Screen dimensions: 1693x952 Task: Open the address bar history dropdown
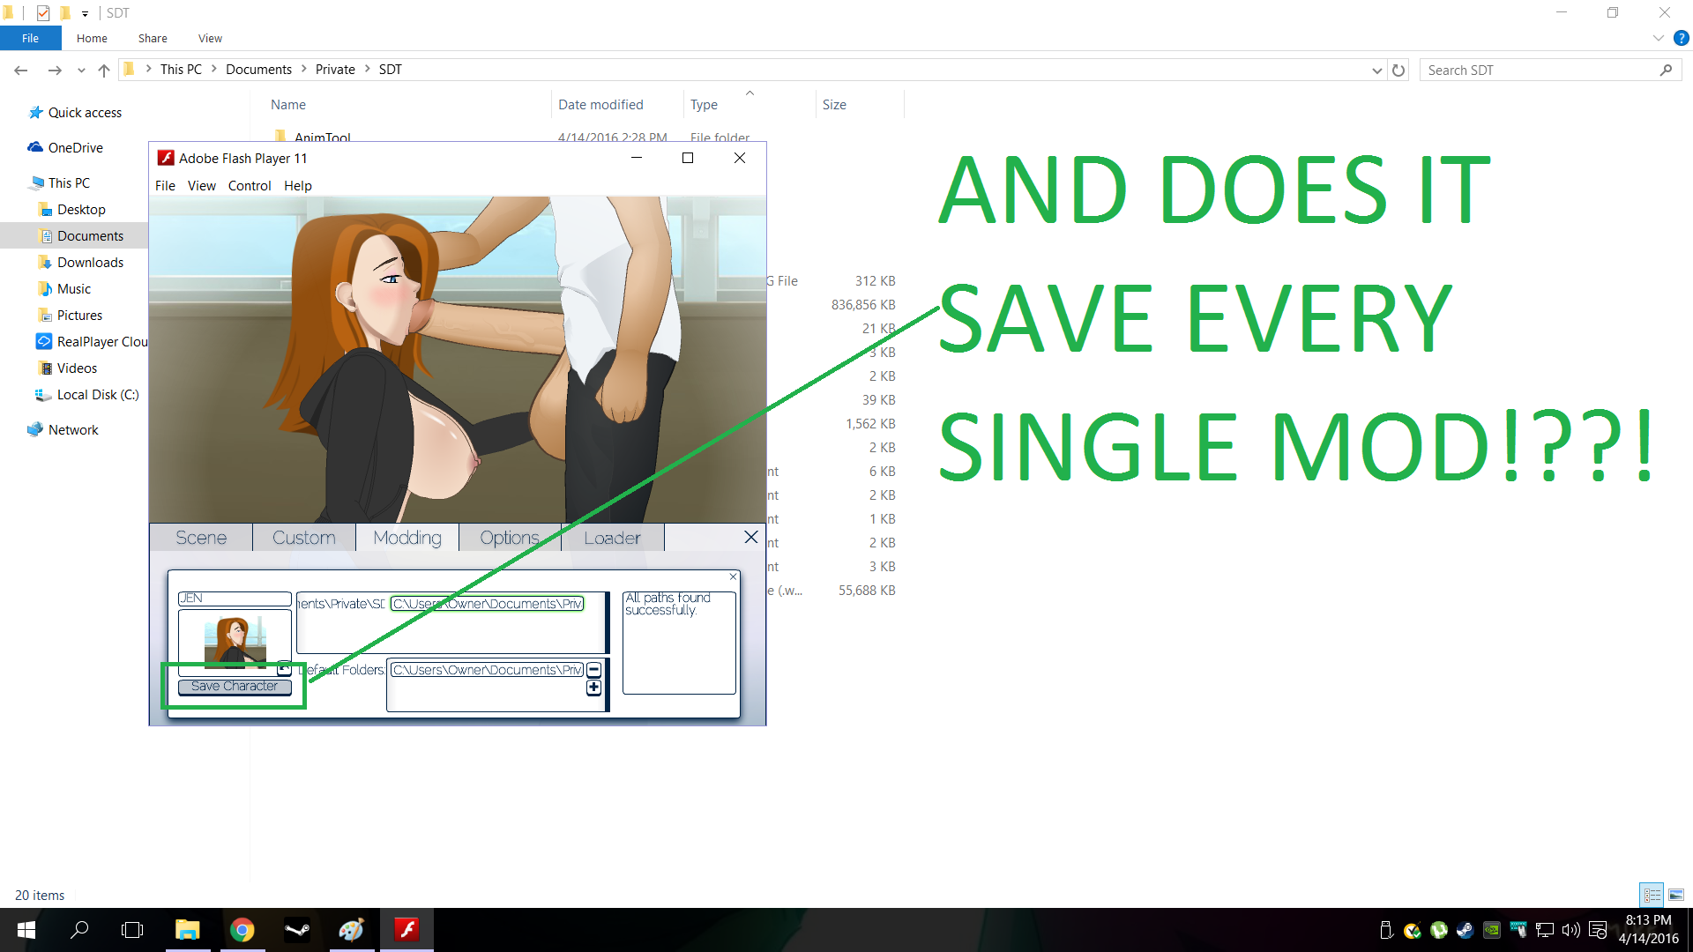(x=1376, y=71)
